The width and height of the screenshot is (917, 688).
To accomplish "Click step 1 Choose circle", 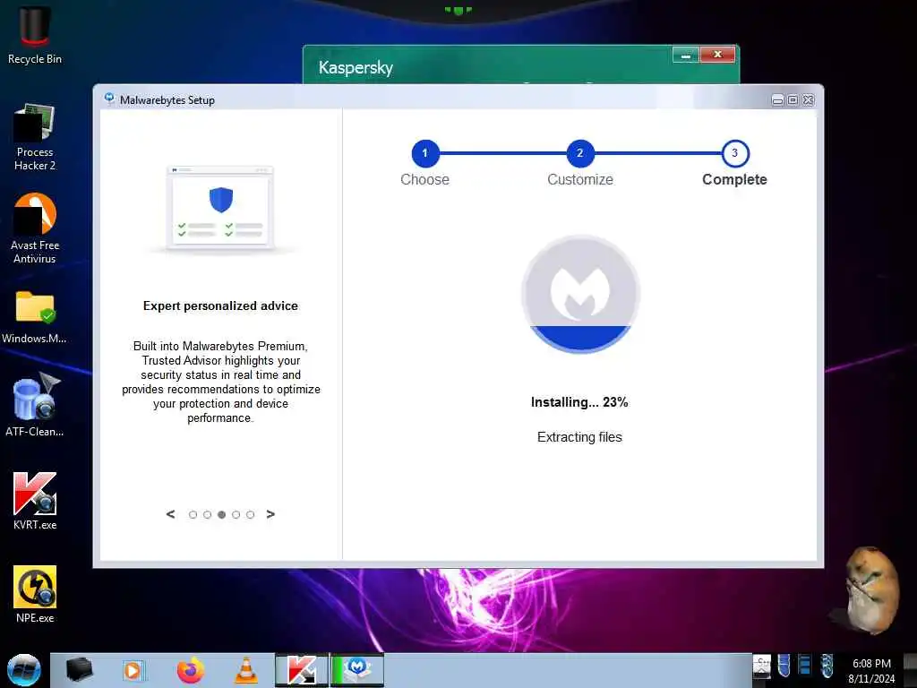I will pos(425,153).
